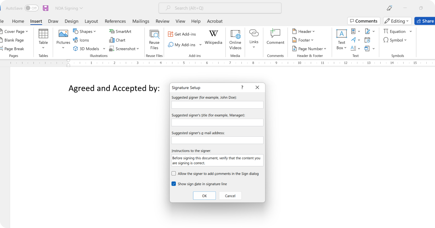Click the Object icon in Text group
The width and height of the screenshot is (435, 228).
pos(367,48)
